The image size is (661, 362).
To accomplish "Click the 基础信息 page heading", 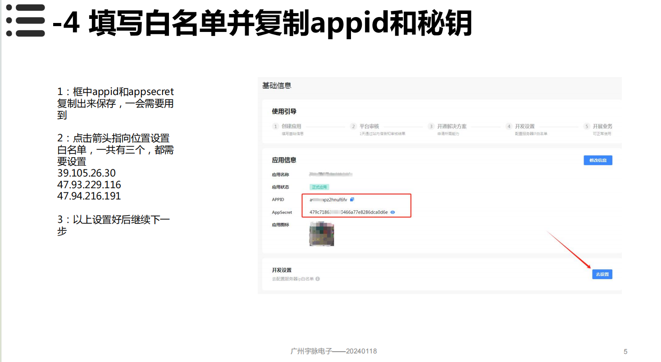I will point(277,86).
